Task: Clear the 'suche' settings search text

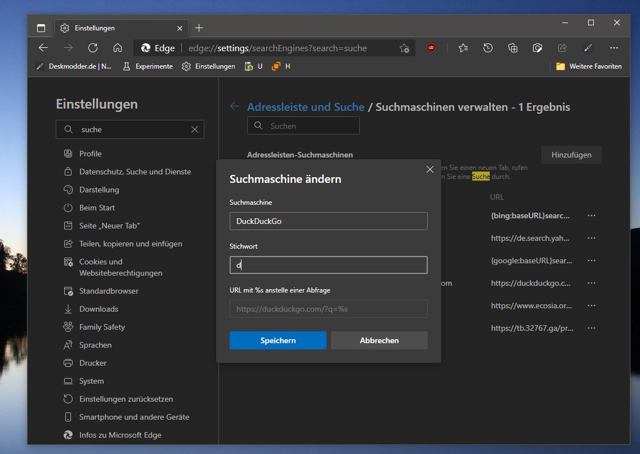Action: pyautogui.click(x=195, y=129)
